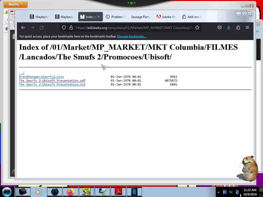Open the Extensions puzzle menu
Screen dimensions: 263x197
coord(238,27)
